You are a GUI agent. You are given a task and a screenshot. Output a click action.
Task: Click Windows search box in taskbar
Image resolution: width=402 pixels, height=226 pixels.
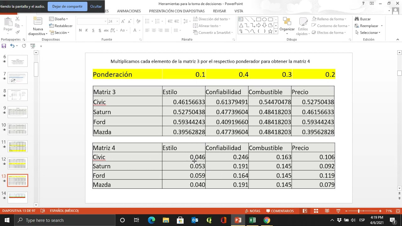pyautogui.click(x=64, y=220)
